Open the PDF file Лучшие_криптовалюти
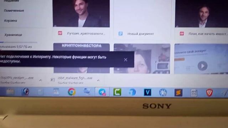The image size is (228, 128). pyautogui.click(x=86, y=33)
